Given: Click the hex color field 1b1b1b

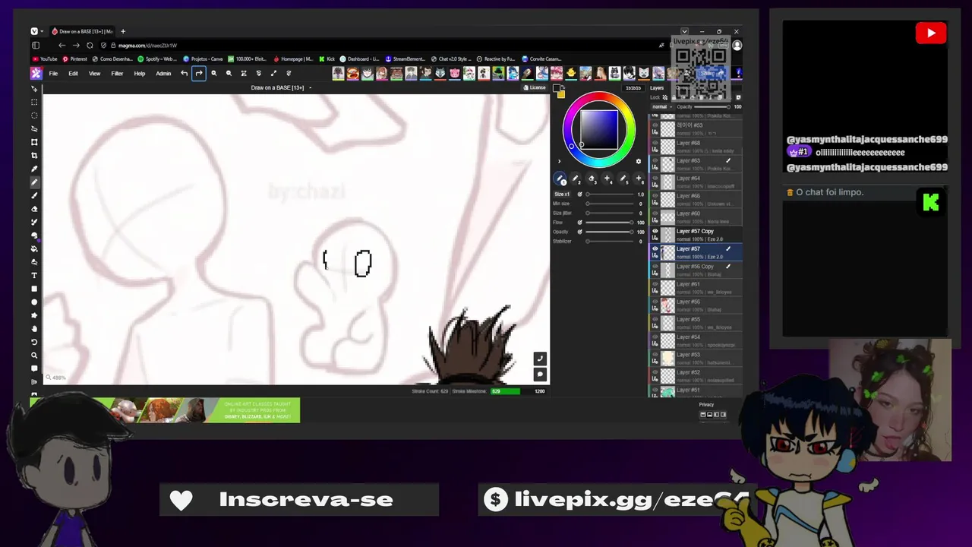Looking at the screenshot, I should [633, 88].
